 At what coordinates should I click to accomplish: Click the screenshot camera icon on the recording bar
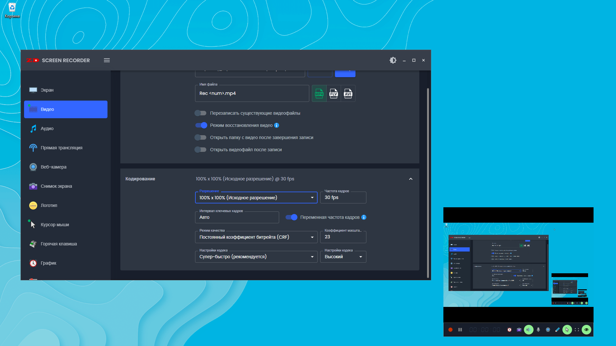point(519,330)
